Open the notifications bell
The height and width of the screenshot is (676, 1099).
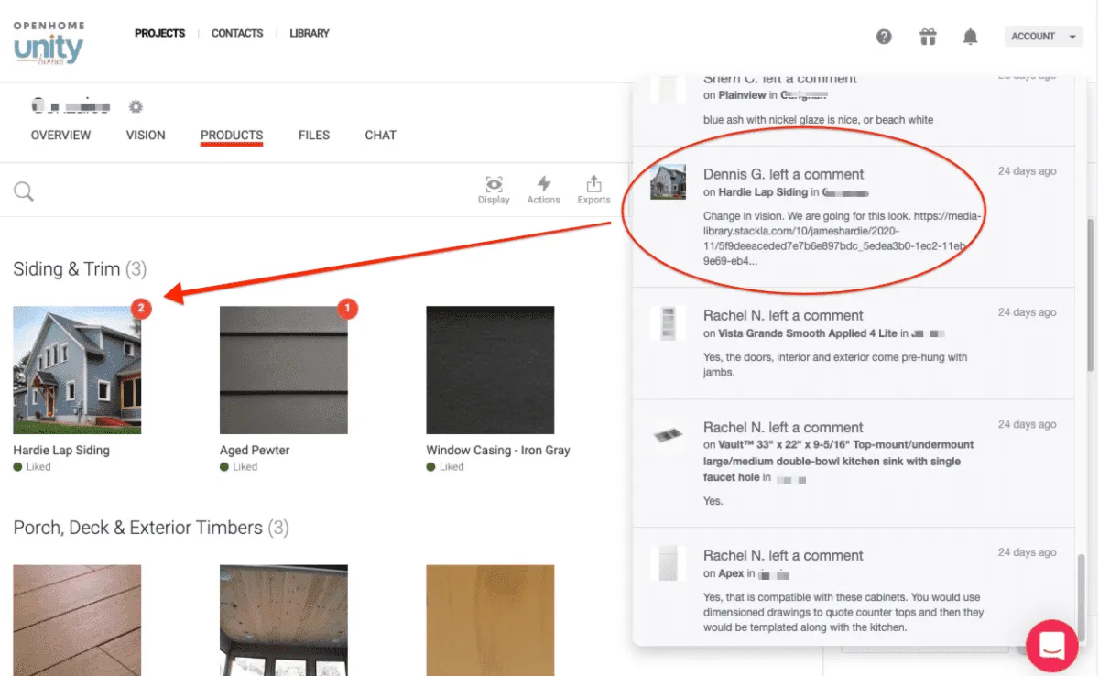[971, 37]
